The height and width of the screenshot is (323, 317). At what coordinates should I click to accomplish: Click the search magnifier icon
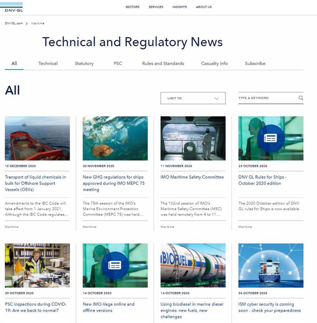301,98
